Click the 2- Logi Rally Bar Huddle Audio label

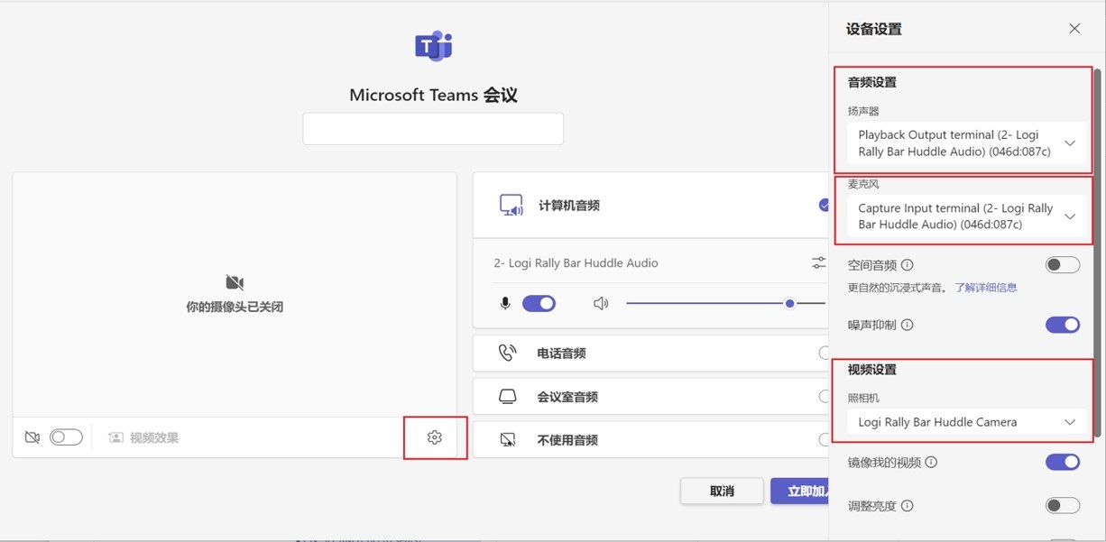[x=576, y=263]
